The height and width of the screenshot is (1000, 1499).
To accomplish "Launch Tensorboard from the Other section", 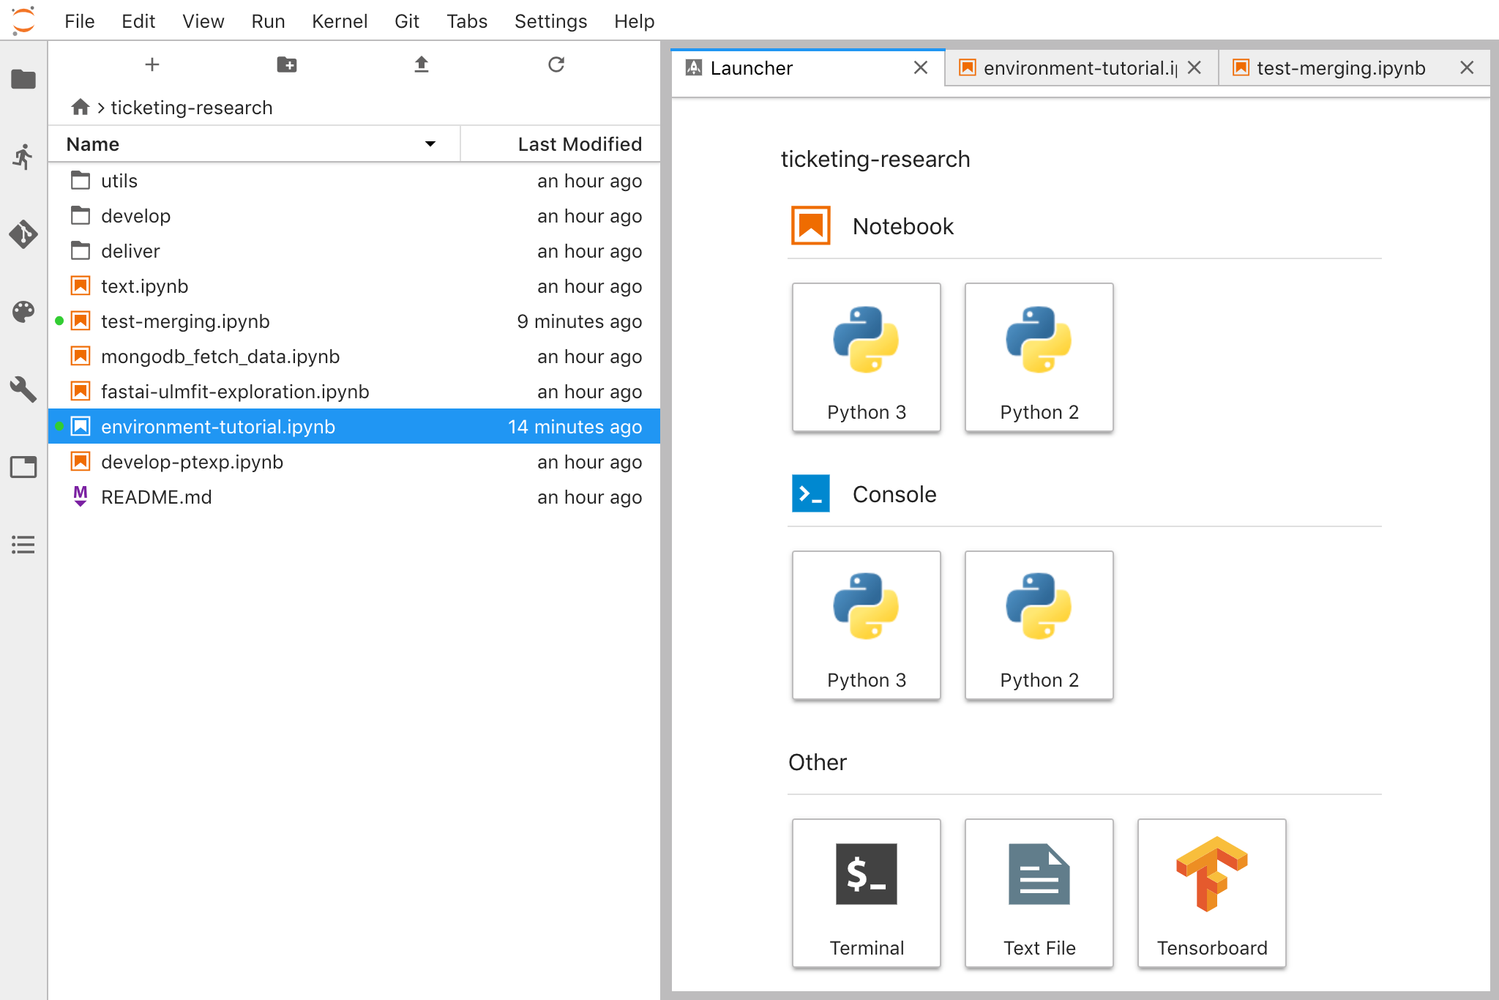I will (1211, 893).
